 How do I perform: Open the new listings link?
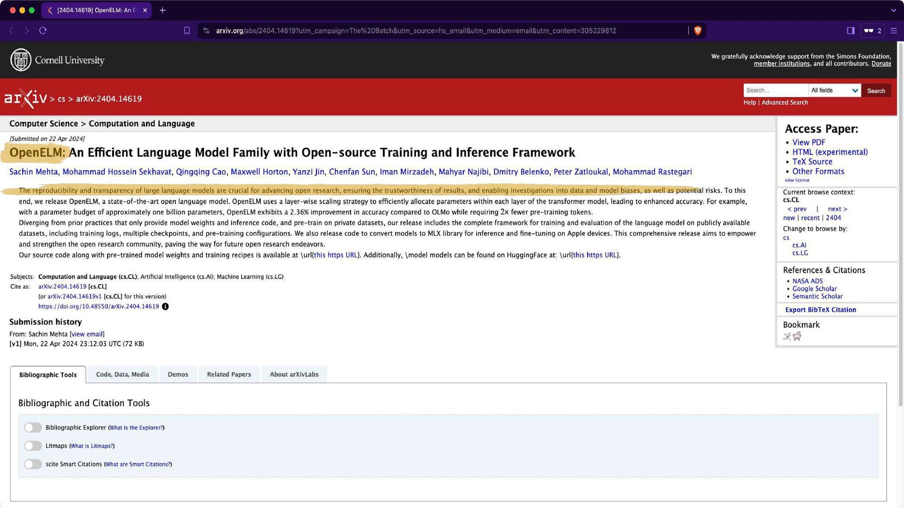click(x=789, y=218)
